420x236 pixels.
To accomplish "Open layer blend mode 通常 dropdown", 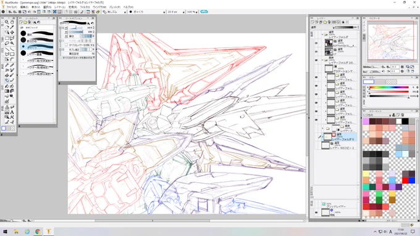I will tap(322, 27).
